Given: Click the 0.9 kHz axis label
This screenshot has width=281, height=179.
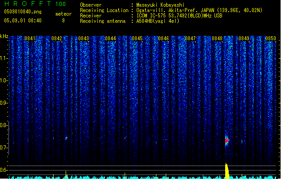Looking at the screenshot, I should coord(4,103).
